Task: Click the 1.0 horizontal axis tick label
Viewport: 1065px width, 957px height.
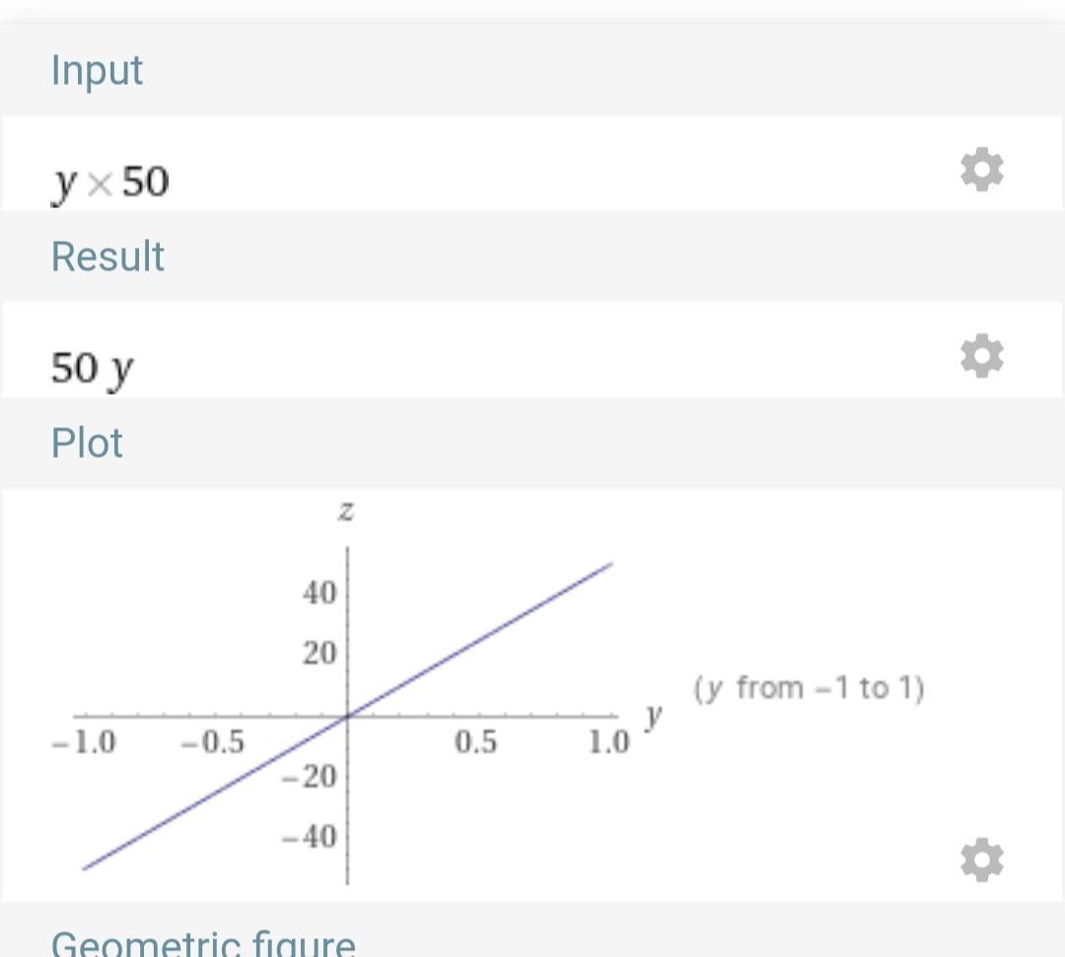Action: tap(607, 742)
